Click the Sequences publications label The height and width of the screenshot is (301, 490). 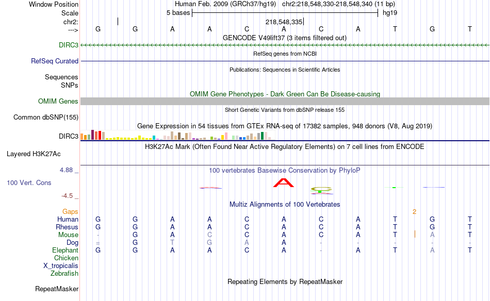click(61, 77)
